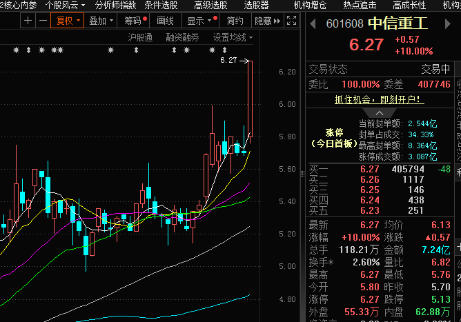461x322 pixels.
Task: Click the first event marker above chart
Action: 16,51
